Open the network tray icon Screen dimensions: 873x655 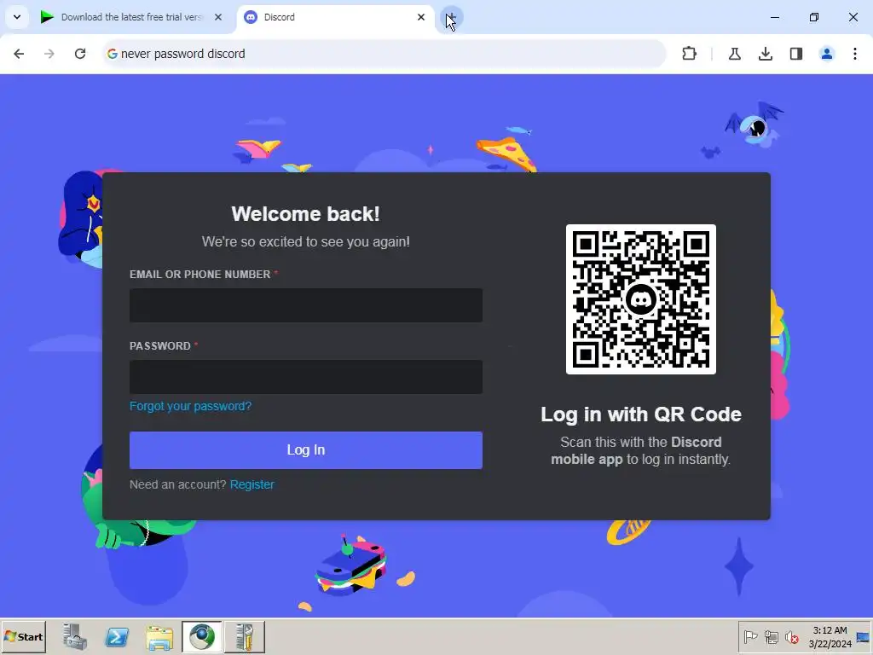coord(771,636)
